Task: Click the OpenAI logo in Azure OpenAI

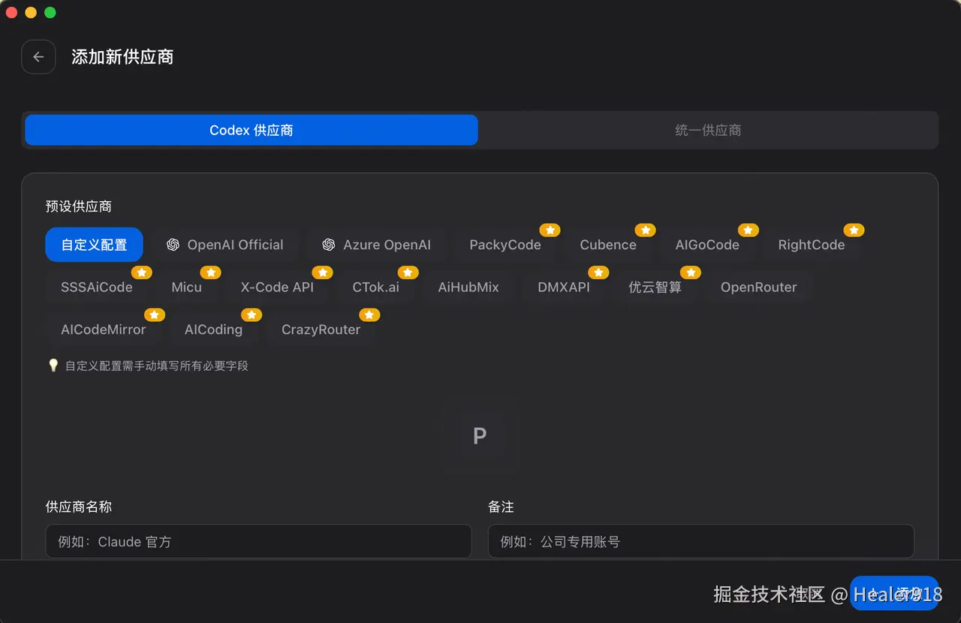Action: 328,245
